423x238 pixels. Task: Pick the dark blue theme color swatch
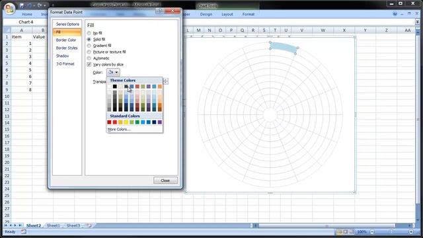tap(126, 87)
